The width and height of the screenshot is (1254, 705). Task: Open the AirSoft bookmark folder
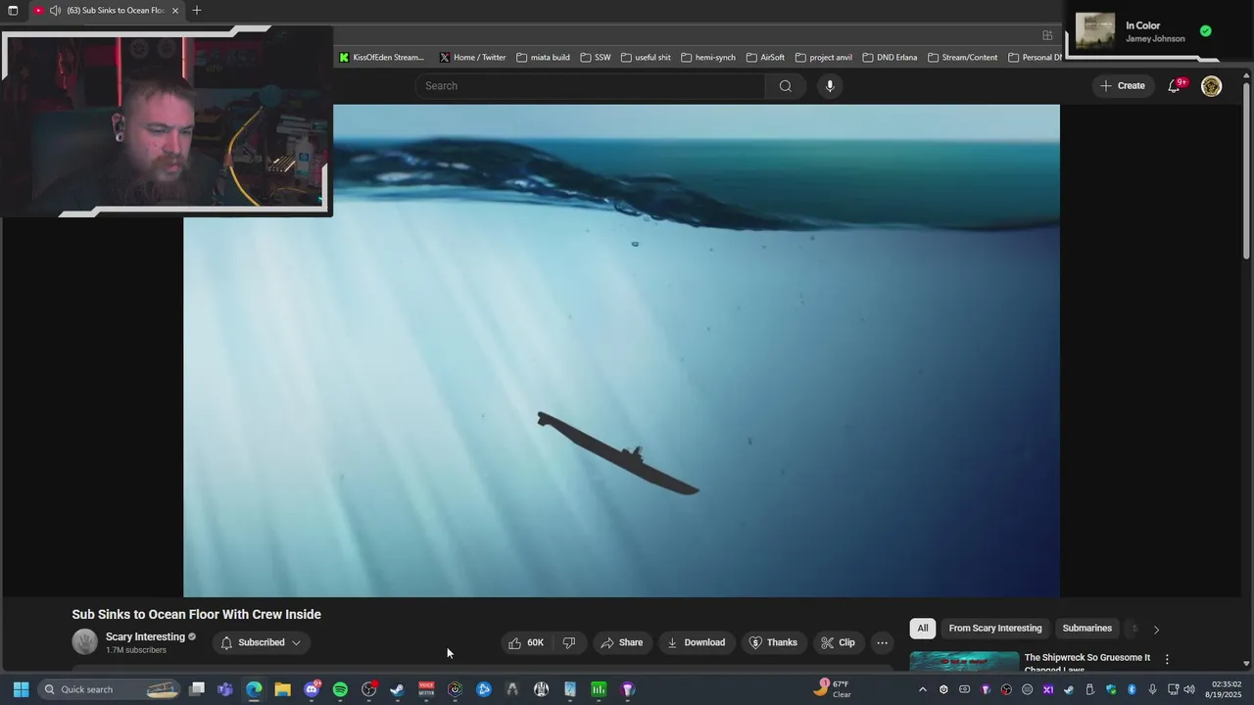pyautogui.click(x=765, y=58)
